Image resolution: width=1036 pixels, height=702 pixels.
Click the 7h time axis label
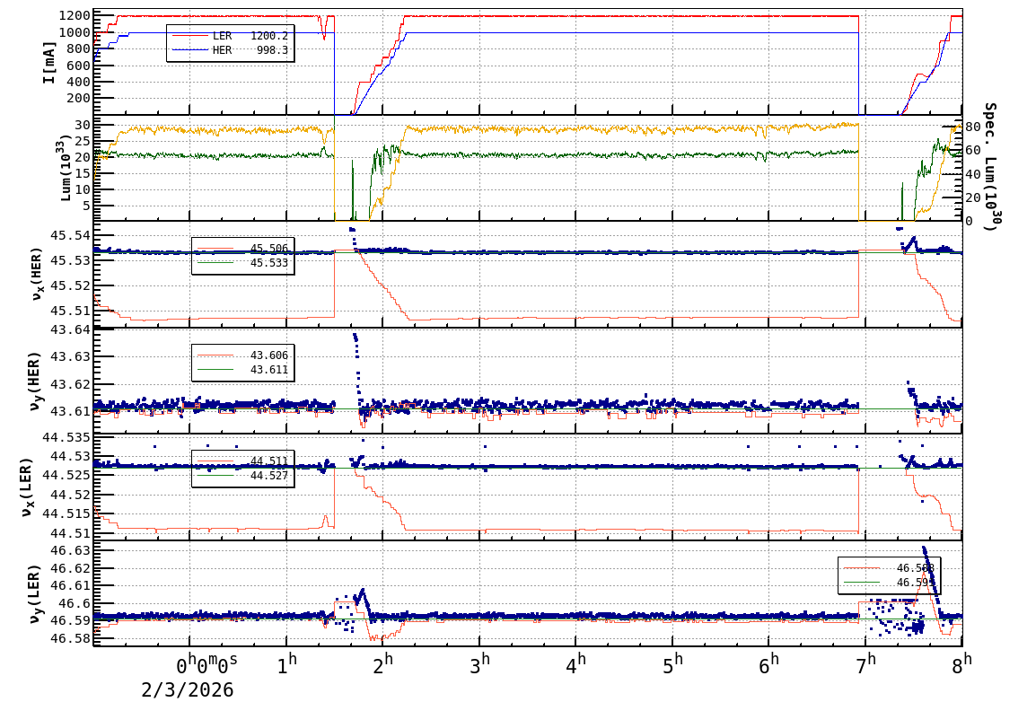[865, 663]
